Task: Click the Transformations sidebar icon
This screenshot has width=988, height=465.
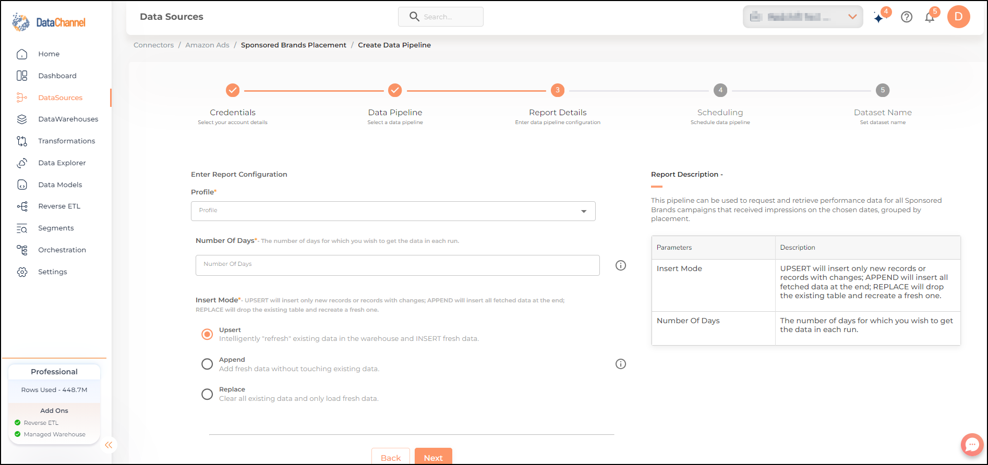Action: click(x=22, y=141)
